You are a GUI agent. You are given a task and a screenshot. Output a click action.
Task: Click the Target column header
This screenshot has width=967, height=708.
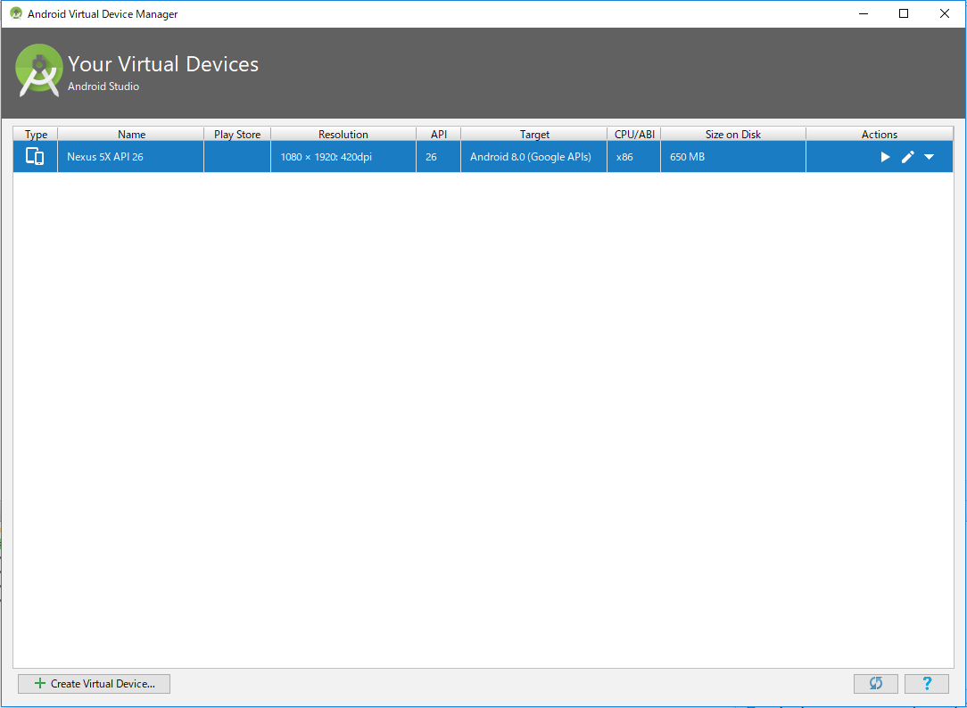[x=533, y=134]
